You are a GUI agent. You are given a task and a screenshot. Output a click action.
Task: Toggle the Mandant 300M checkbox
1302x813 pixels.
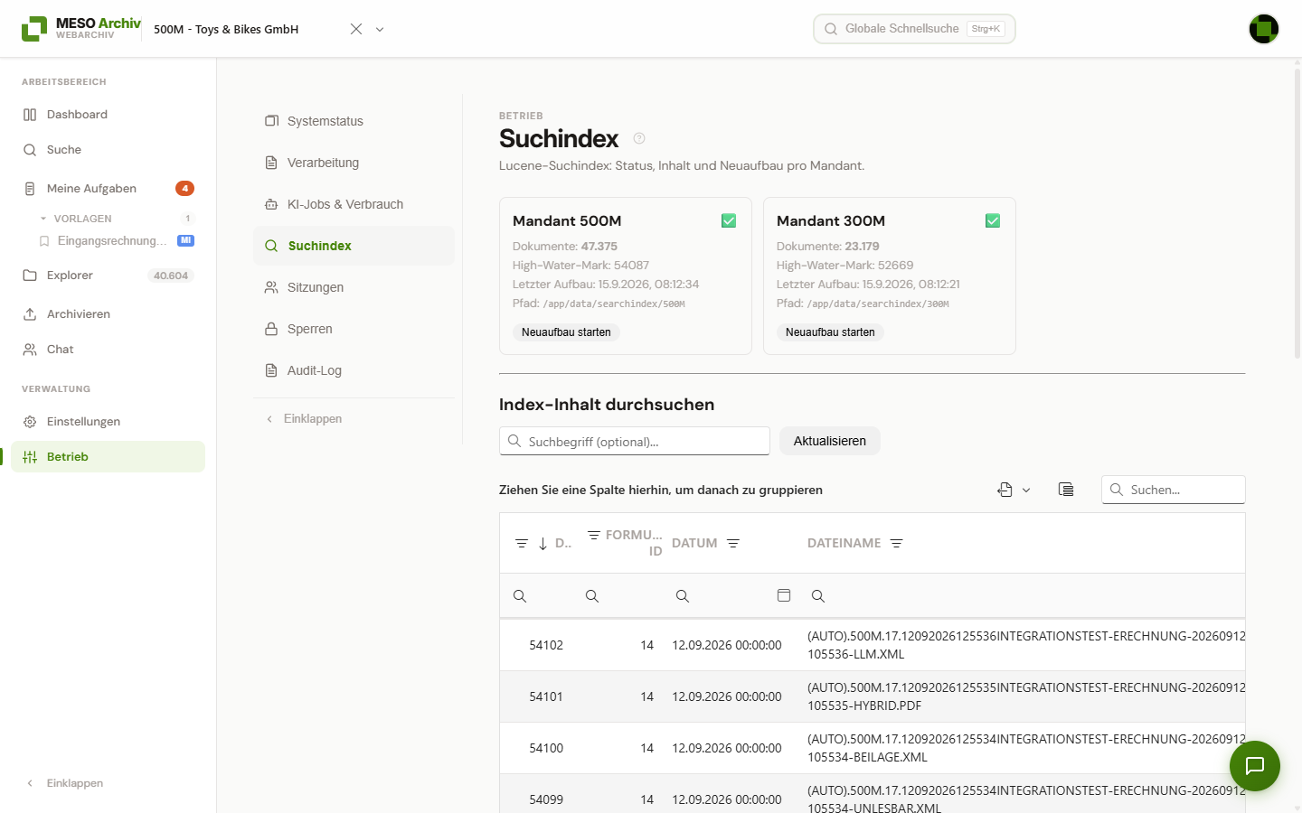[993, 220]
